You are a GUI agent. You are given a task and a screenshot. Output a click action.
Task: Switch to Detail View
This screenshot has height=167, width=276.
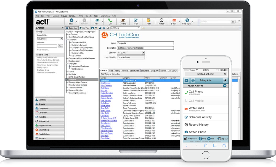click(72, 28)
